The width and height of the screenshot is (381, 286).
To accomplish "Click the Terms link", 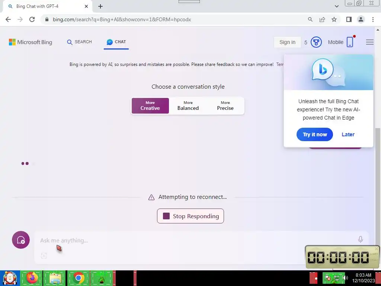I will pyautogui.click(x=280, y=64).
